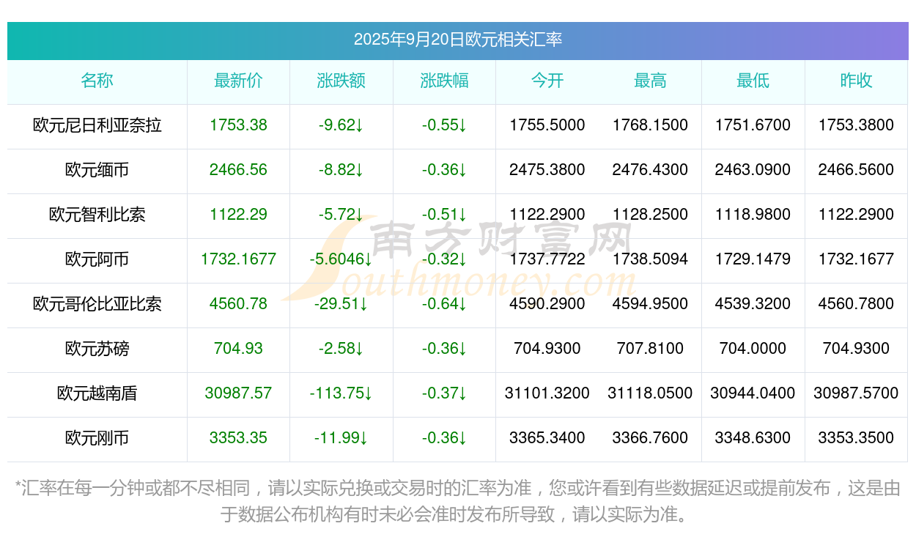Image resolution: width=916 pixels, height=537 pixels.
Task: Click the 最高 value 4594.9500
Action: pos(650,304)
